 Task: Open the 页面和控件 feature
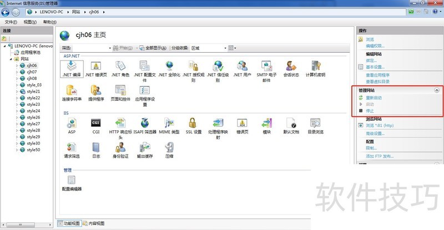click(120, 93)
